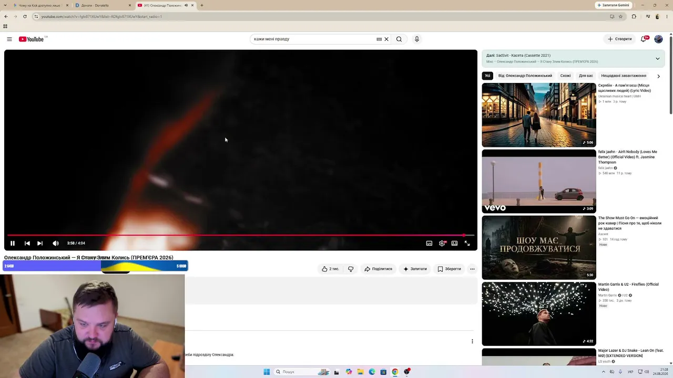
Task: Bookmark this page with the star
Action: point(620,16)
